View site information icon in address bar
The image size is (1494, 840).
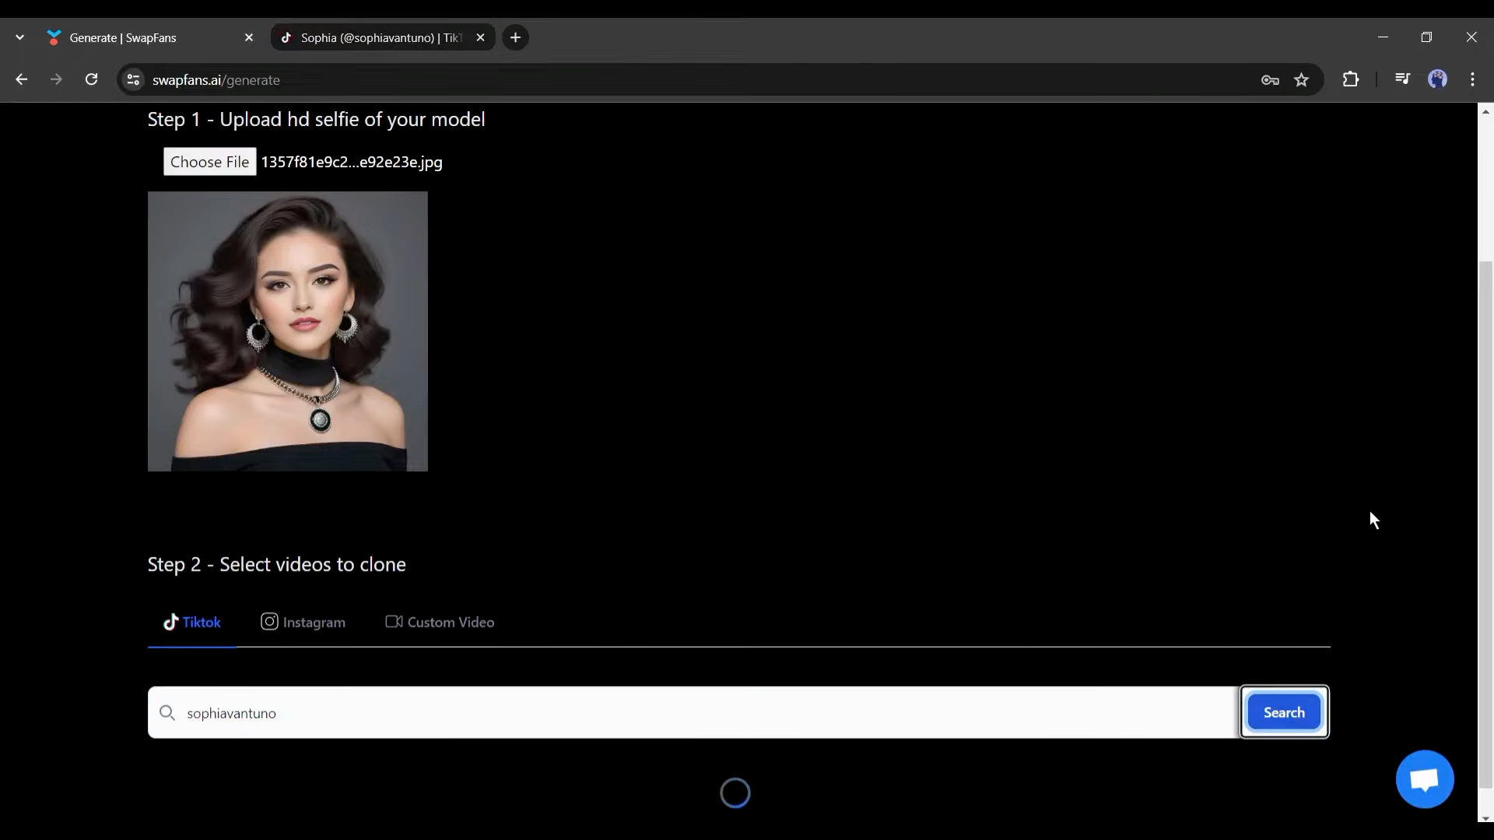(133, 80)
